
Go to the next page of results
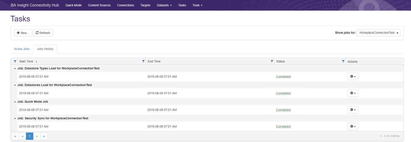[37, 136]
